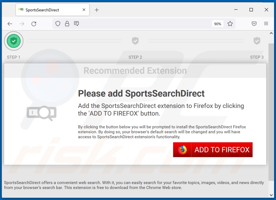Click the 'STEP 2' label
The width and height of the screenshot is (276, 200).
coord(135,57)
